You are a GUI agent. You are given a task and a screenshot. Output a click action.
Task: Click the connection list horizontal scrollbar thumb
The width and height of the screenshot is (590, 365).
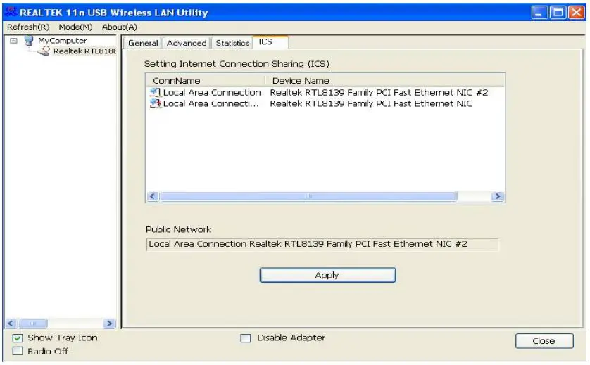click(x=308, y=196)
